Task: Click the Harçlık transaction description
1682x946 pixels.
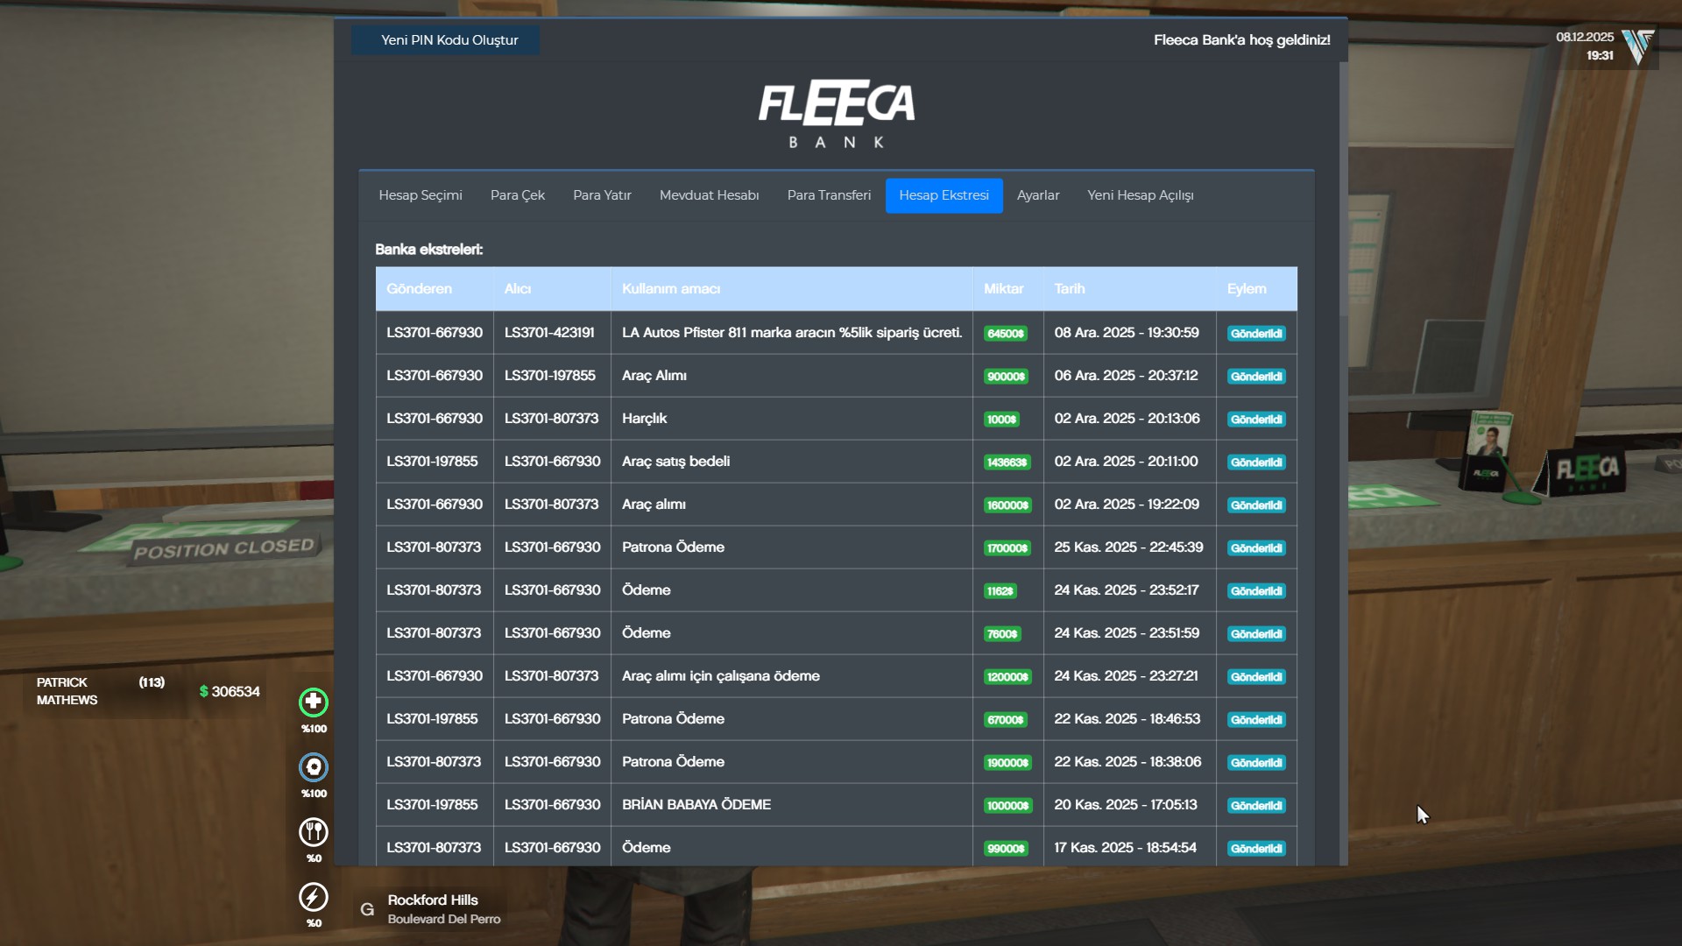Action: click(644, 419)
